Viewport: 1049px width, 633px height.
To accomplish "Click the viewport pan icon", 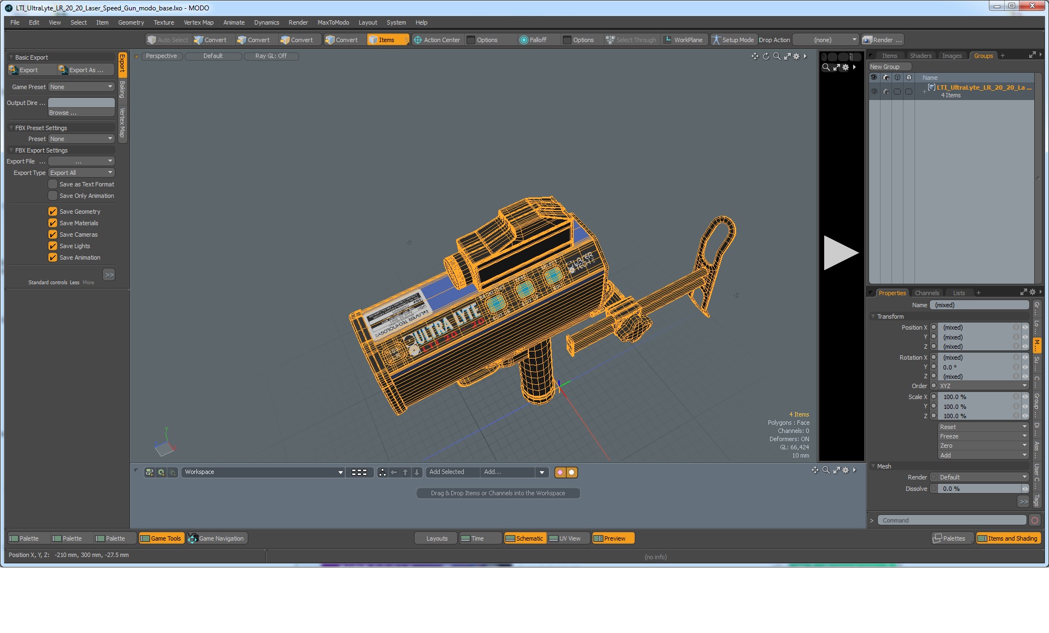I will pos(755,56).
